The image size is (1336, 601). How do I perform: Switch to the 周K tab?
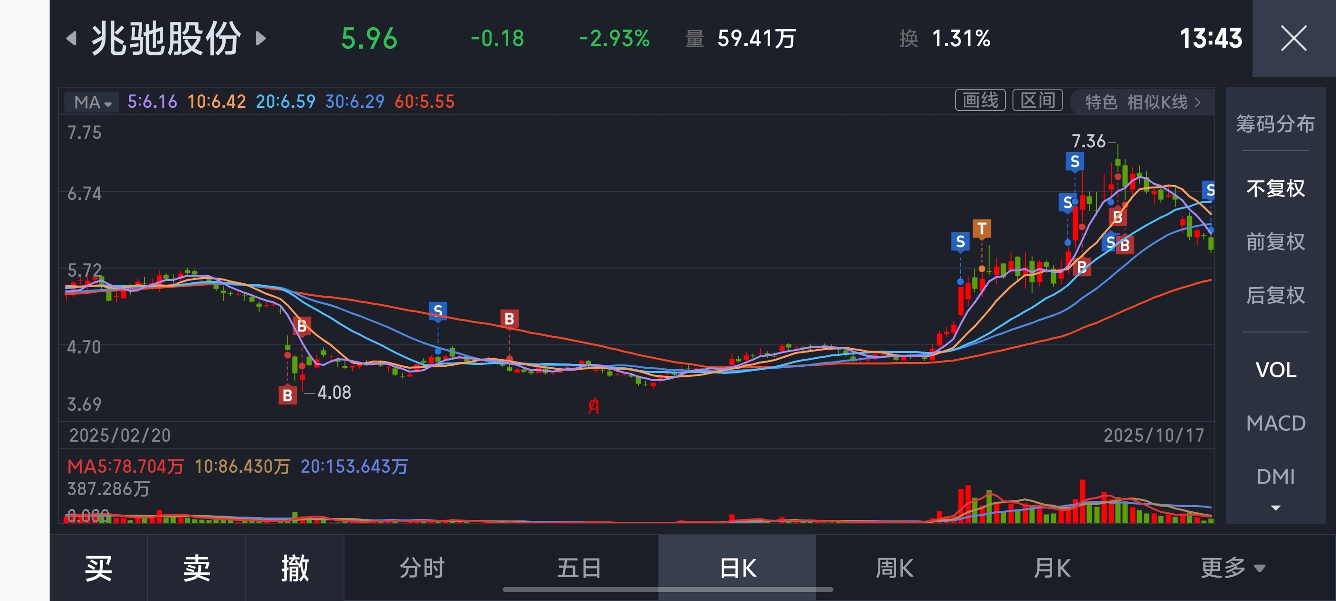(894, 568)
